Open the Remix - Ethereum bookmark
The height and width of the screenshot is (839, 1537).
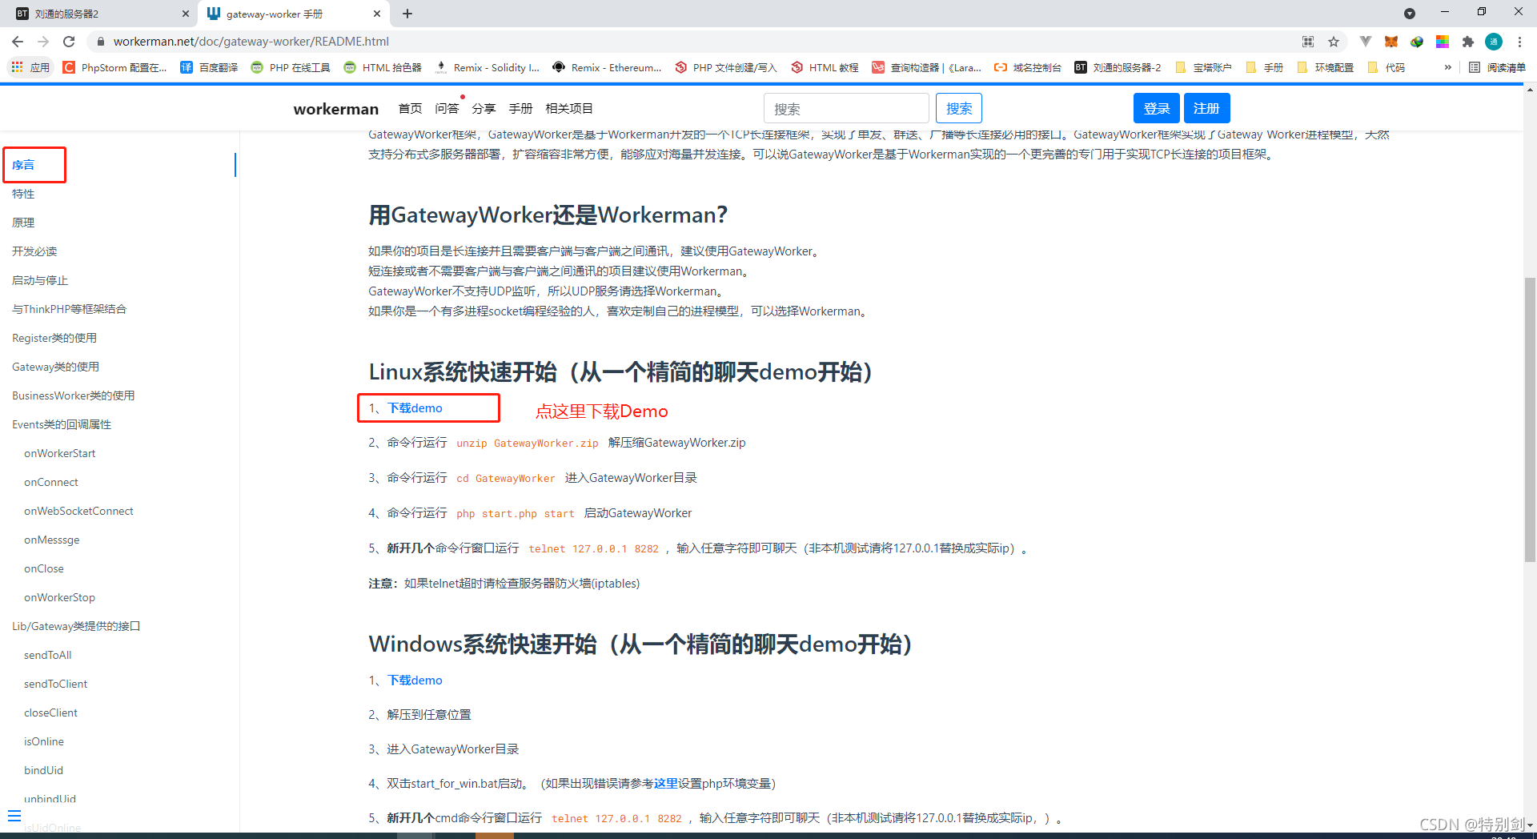point(607,67)
